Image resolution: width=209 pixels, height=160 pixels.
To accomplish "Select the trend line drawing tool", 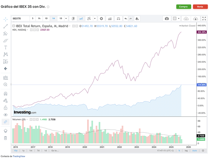I will tap(5, 26).
